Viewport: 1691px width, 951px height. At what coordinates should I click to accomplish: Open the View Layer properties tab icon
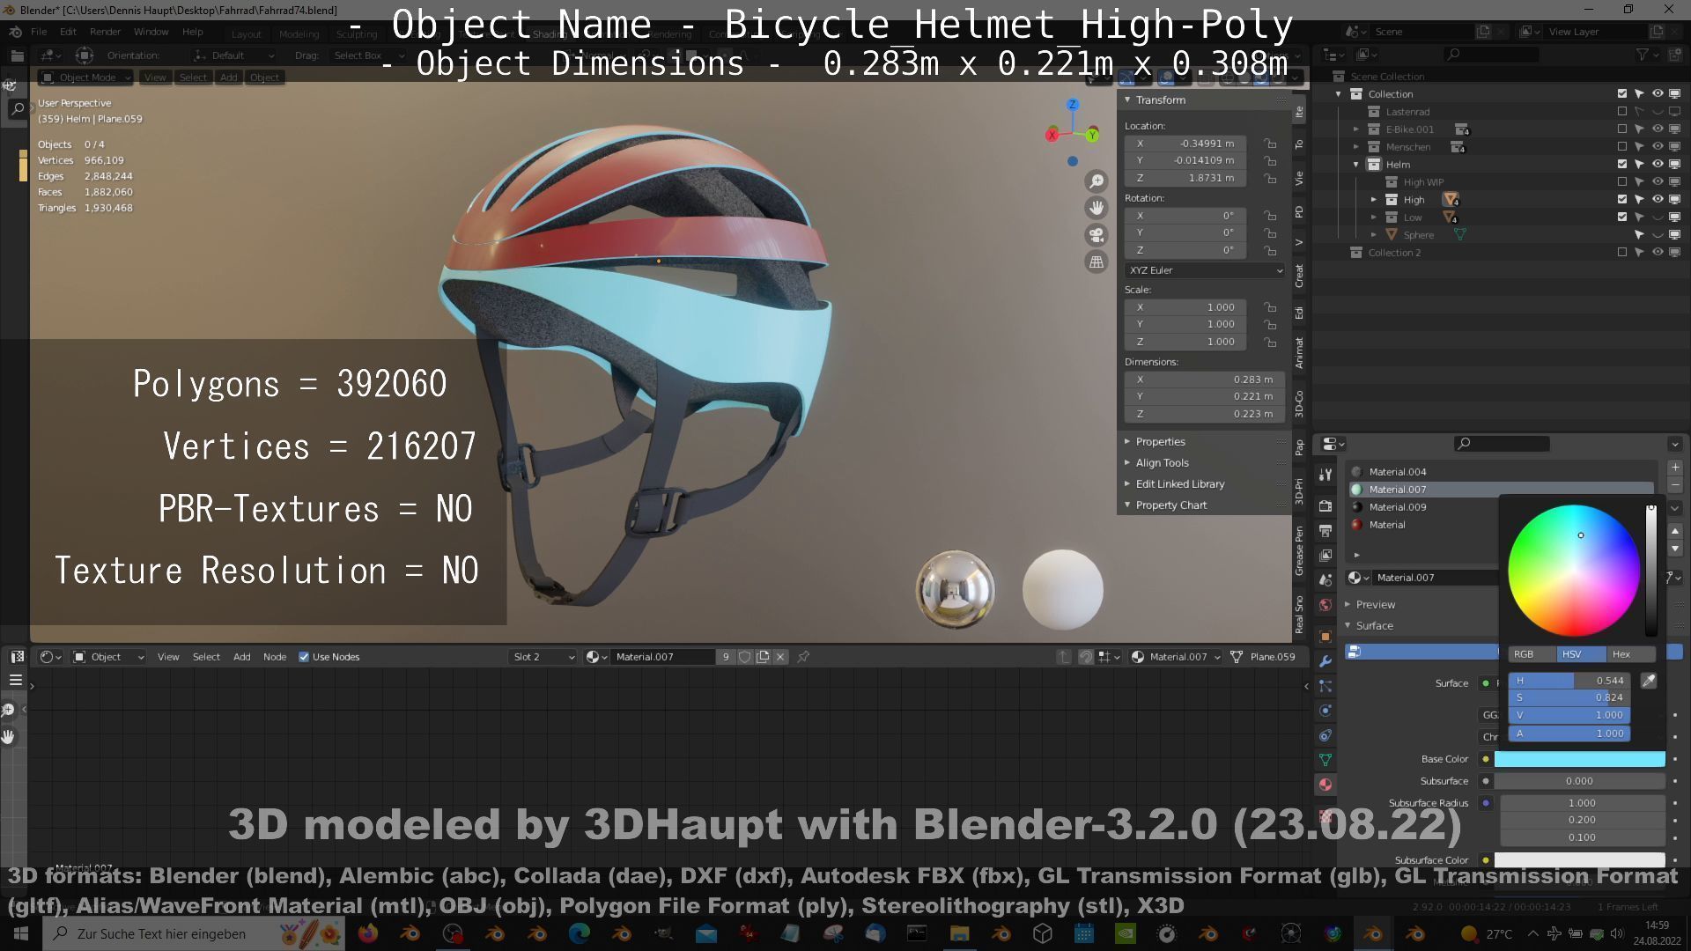pos(1325,556)
